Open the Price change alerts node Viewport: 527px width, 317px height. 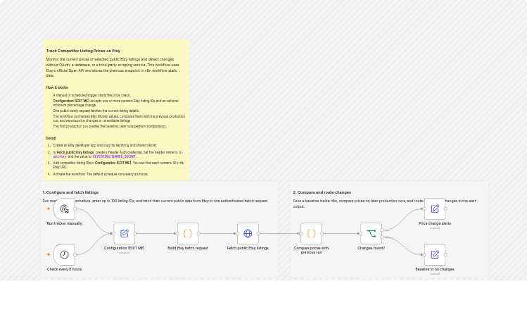435,209
